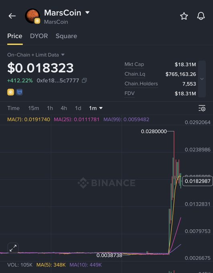Screen dimensions: 213x273
Task: Open the 1m interval dropdown
Action: click(96, 108)
